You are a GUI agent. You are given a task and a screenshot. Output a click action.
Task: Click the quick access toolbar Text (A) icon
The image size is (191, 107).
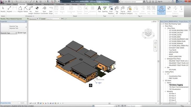coord(37,1)
